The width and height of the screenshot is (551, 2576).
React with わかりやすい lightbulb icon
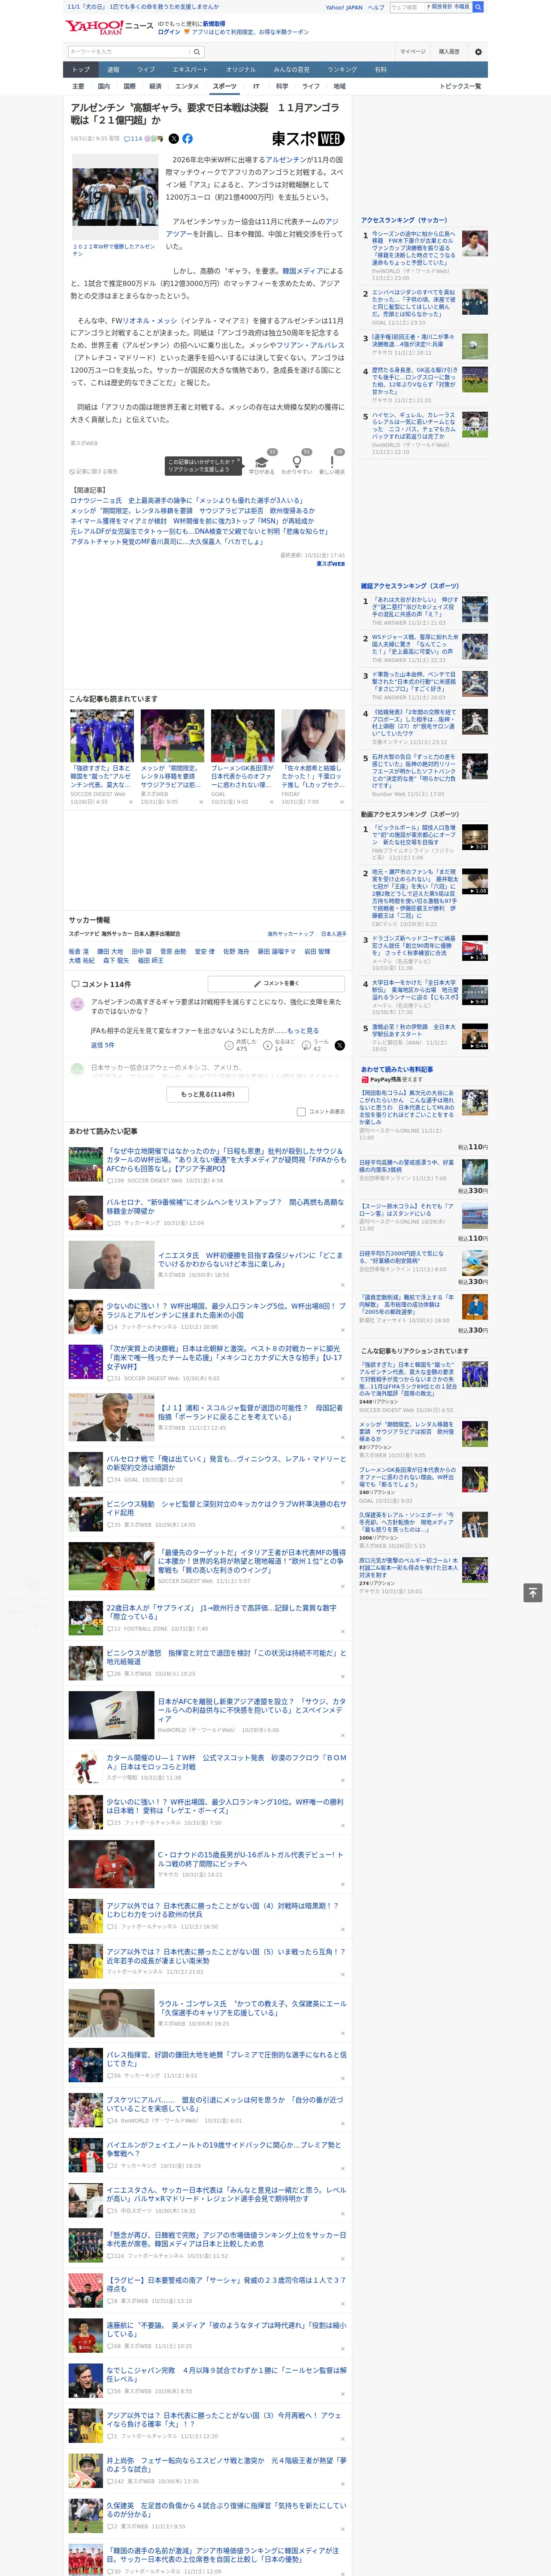tap(296, 464)
